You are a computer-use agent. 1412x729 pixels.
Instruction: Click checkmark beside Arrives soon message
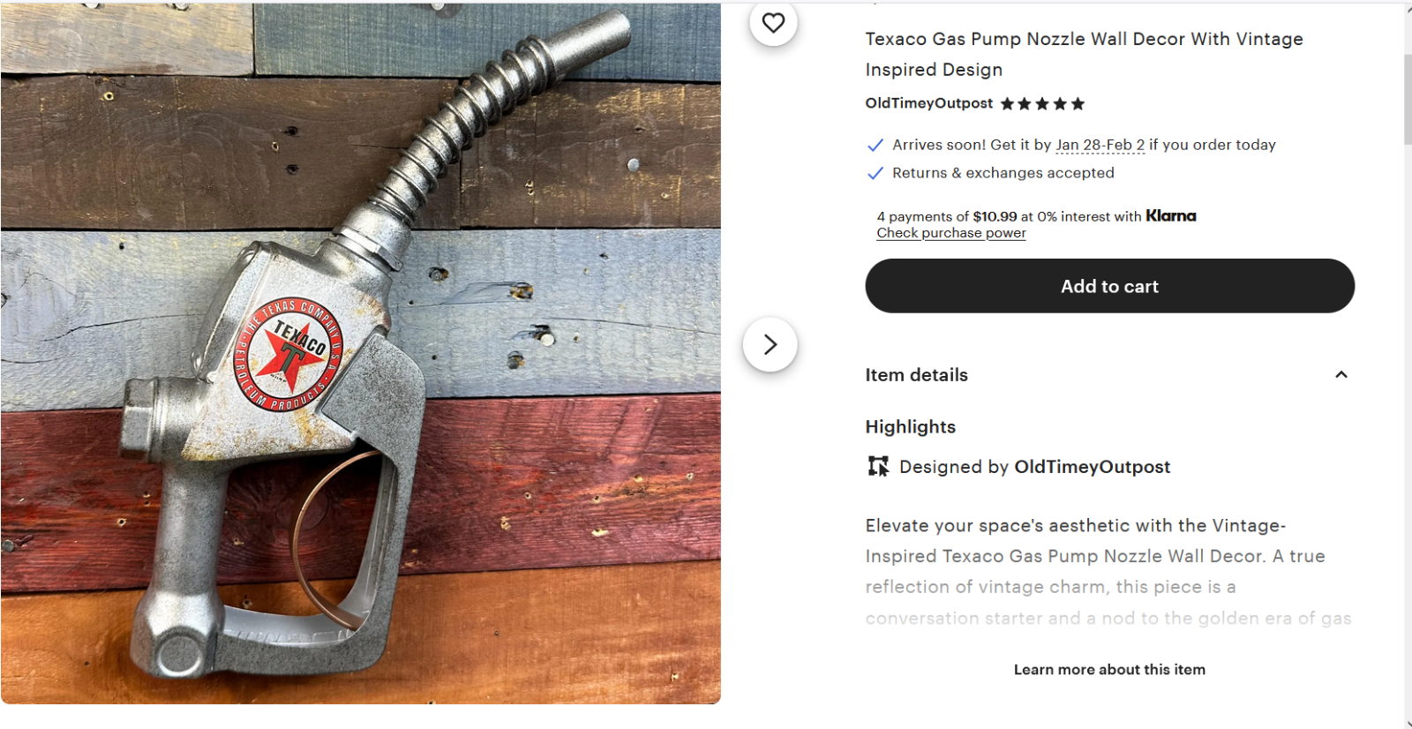tap(875, 145)
